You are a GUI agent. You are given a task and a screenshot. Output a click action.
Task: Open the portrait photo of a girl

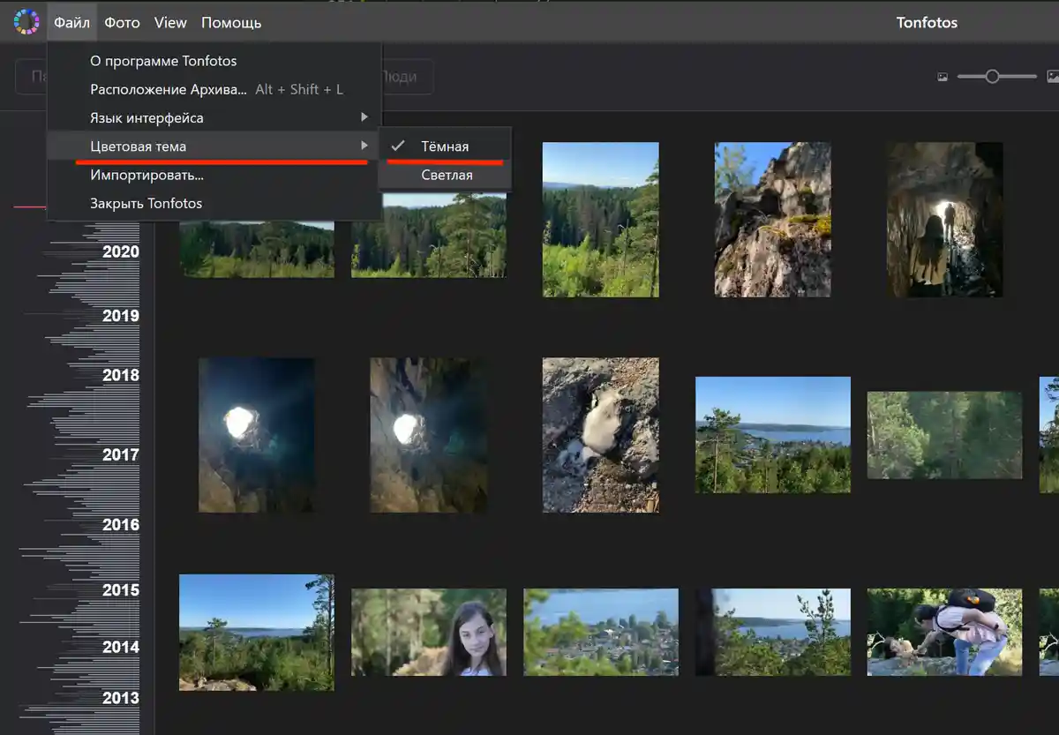[x=429, y=632]
